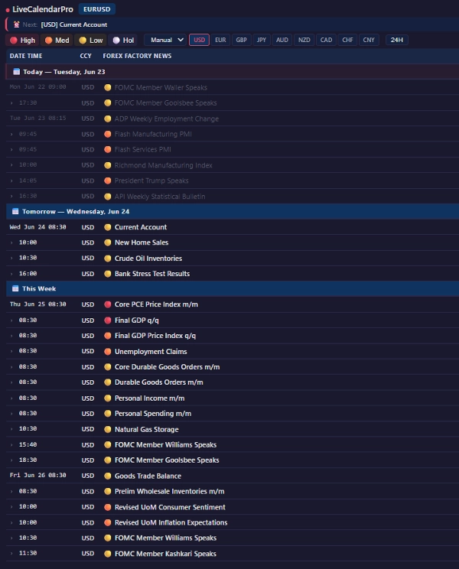
Task: Switch the 24H time format button
Action: coord(396,40)
